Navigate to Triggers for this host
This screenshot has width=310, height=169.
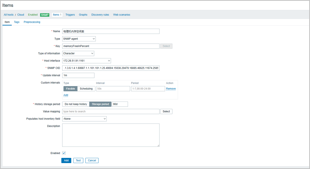(70, 14)
